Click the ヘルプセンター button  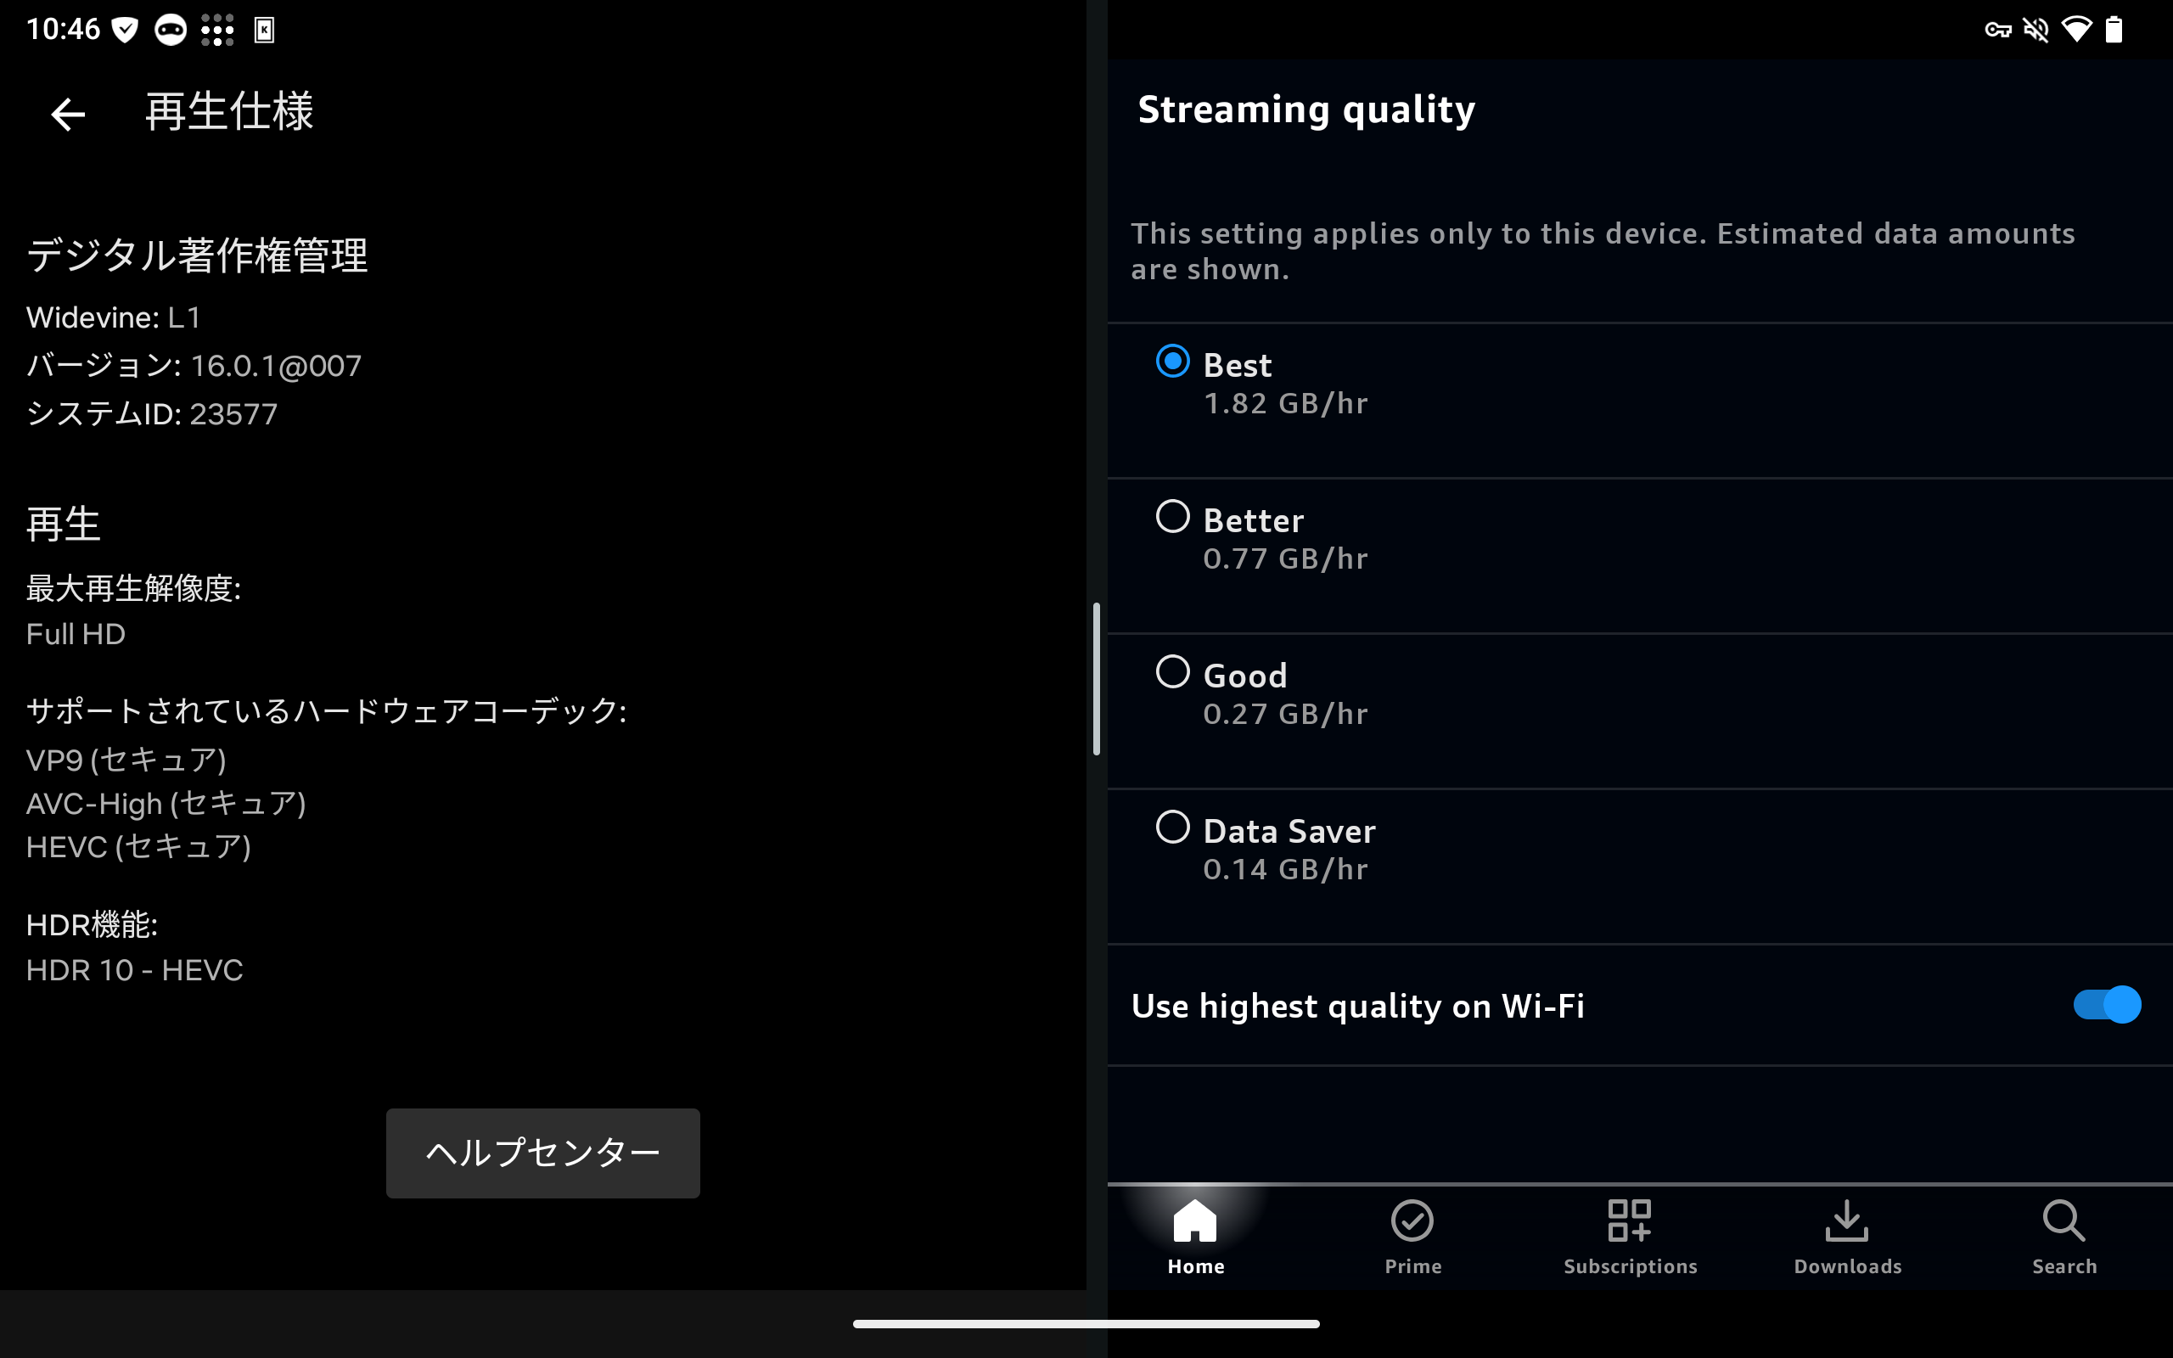pyautogui.click(x=542, y=1153)
